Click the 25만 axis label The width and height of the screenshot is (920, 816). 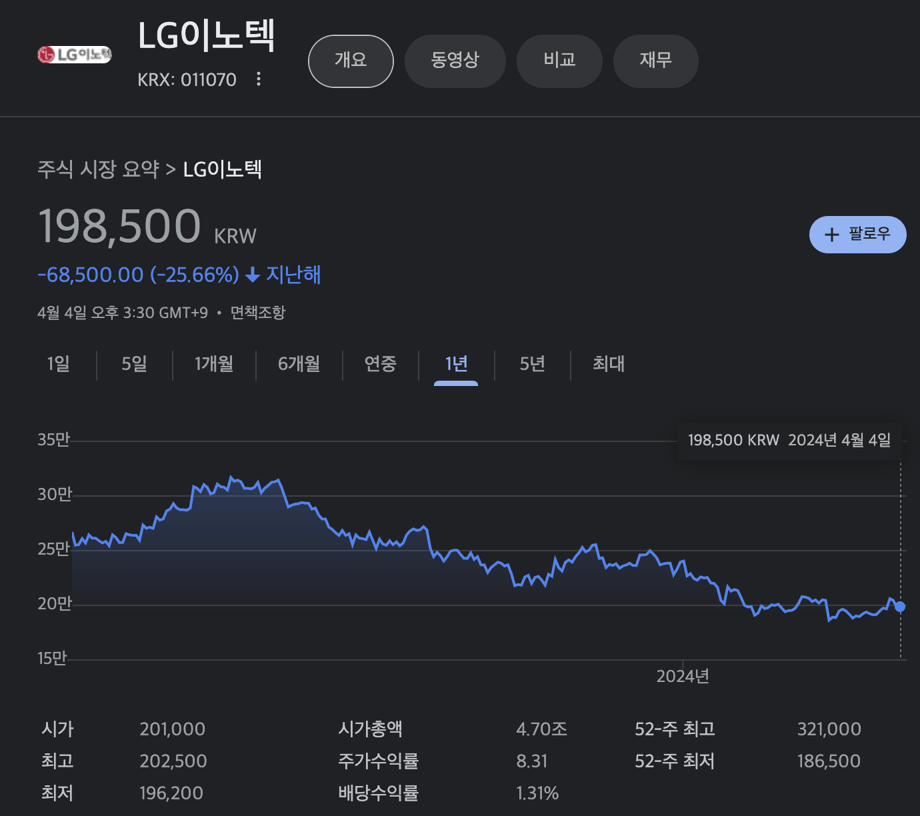tap(53, 549)
